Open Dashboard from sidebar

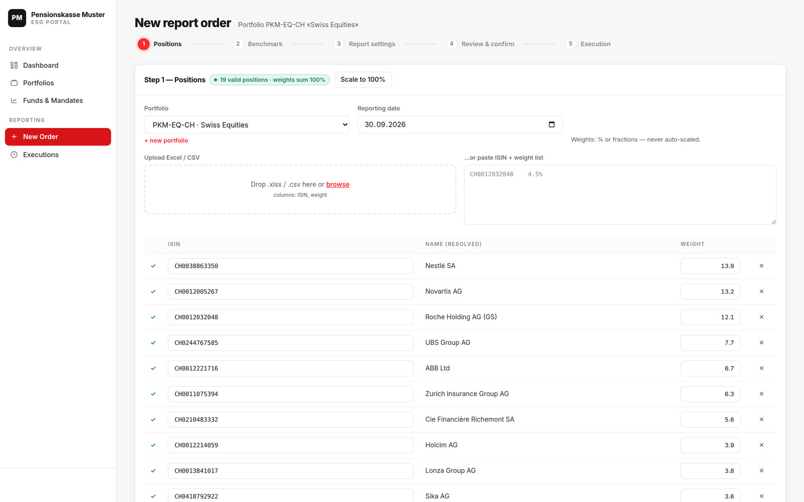point(58,65)
